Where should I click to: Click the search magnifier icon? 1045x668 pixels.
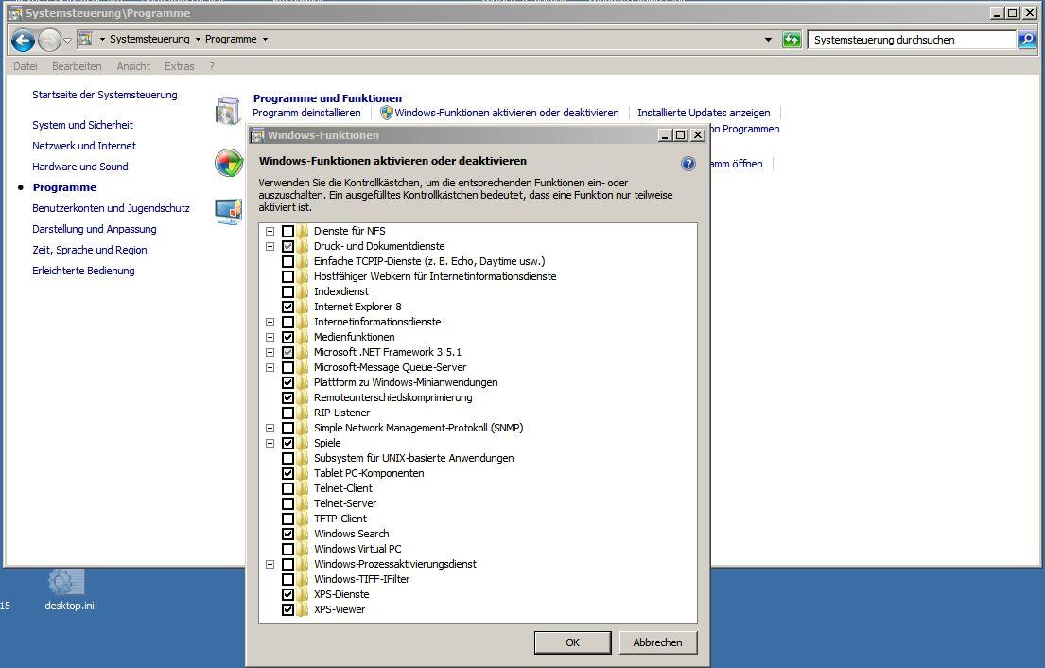pyautogui.click(x=1027, y=40)
